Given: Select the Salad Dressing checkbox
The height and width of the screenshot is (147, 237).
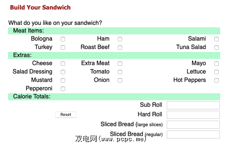Looking at the screenshot, I should (x=63, y=72).
